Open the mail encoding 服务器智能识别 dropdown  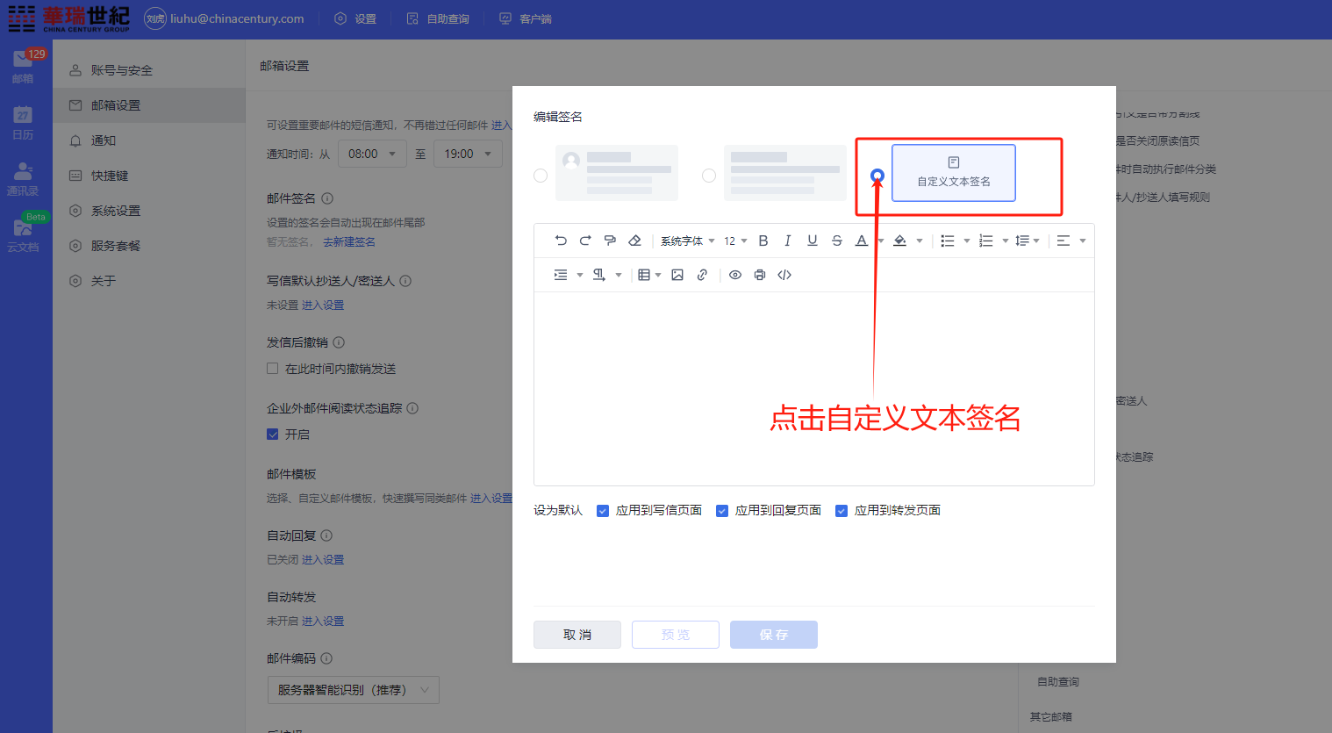(353, 690)
